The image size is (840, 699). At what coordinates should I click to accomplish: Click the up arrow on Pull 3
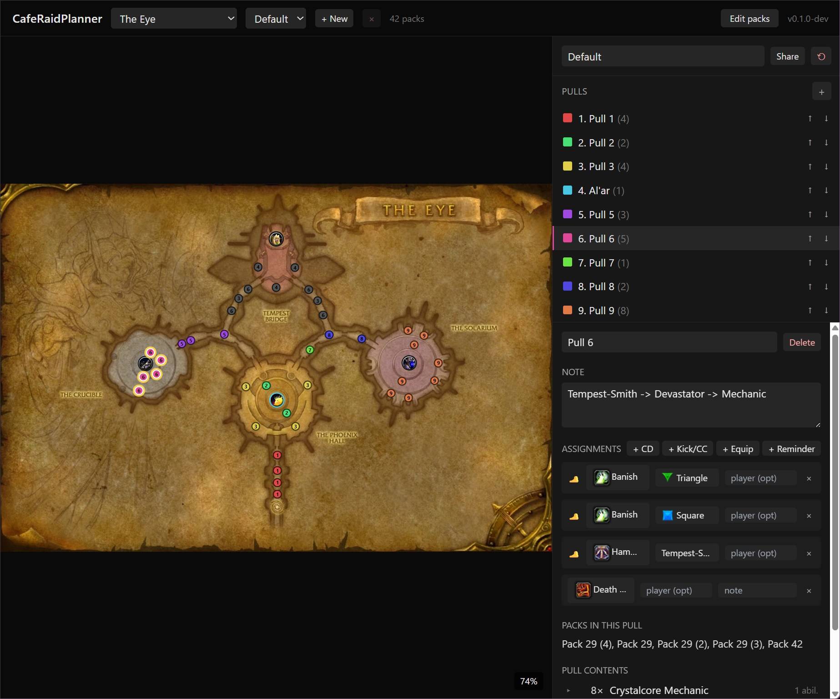(x=810, y=166)
